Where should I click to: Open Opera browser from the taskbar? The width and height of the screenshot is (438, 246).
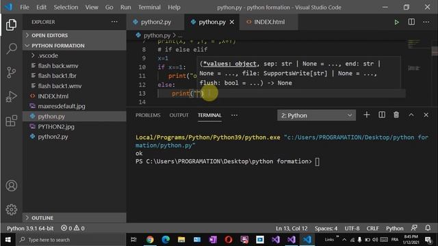pos(229,240)
